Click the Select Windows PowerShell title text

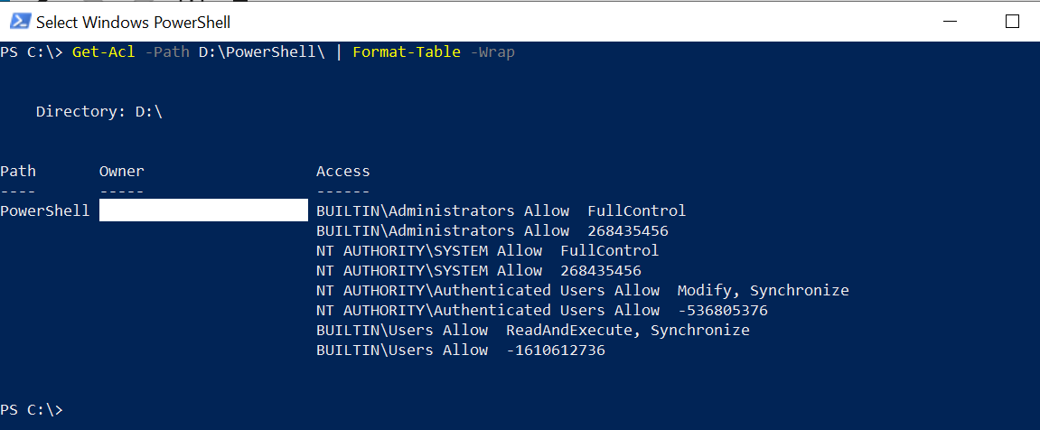[x=134, y=23]
